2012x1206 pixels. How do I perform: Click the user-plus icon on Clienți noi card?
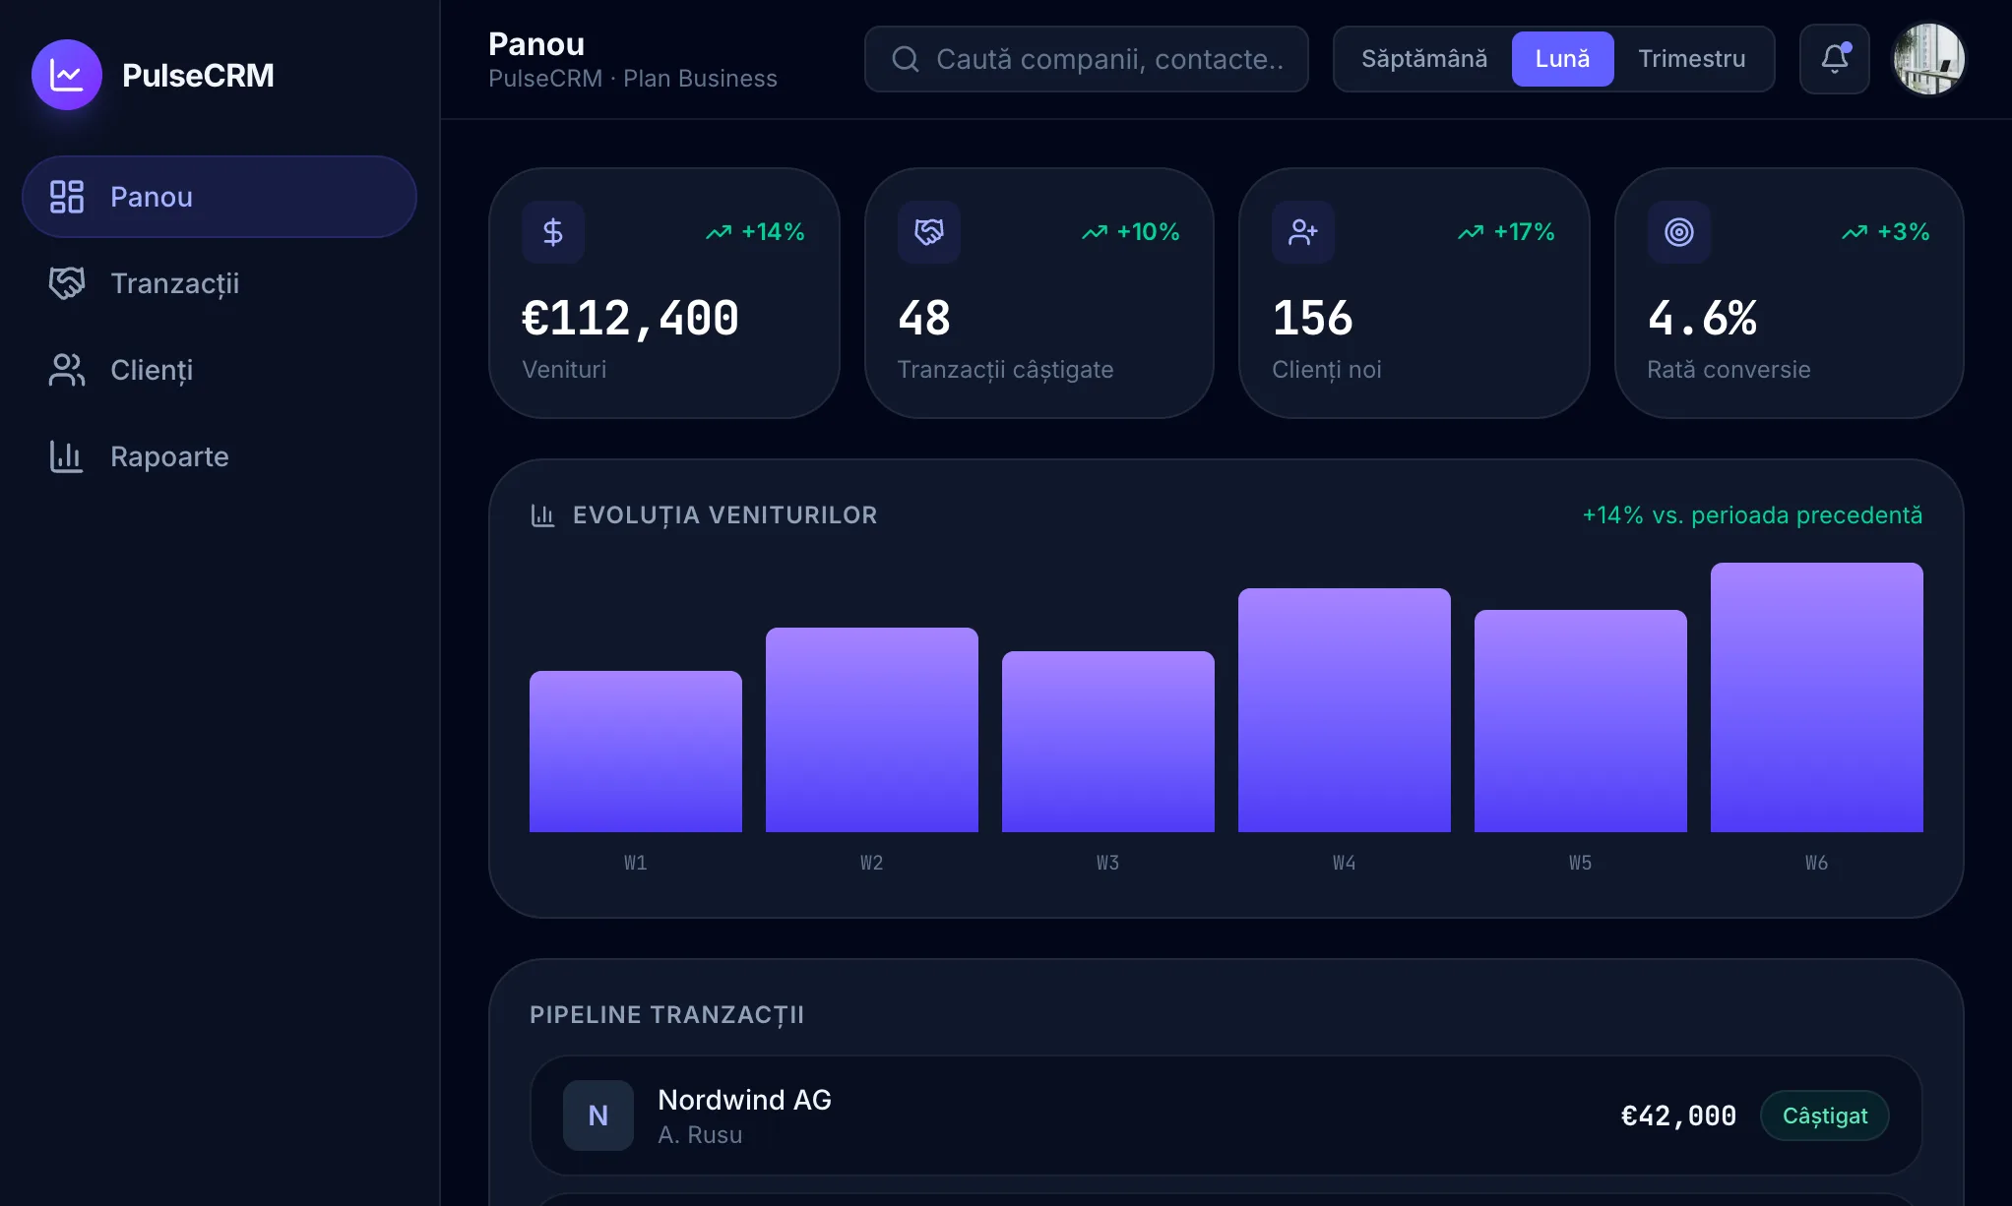point(1303,232)
